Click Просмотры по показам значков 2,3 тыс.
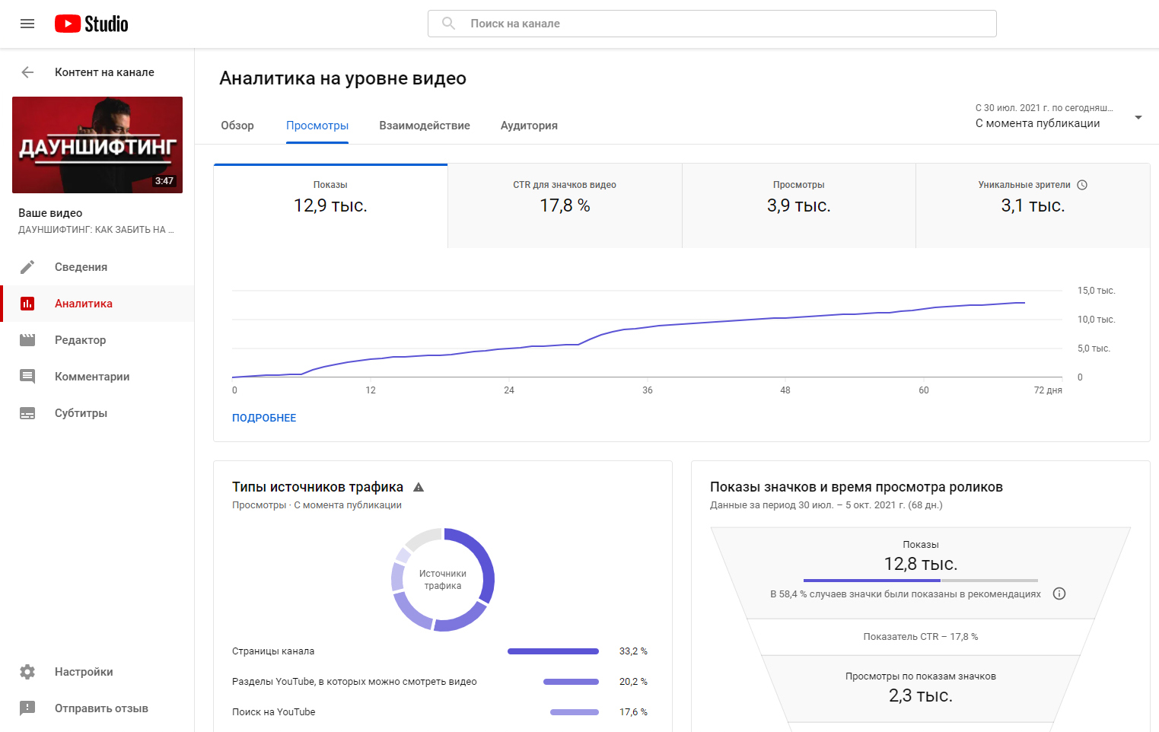Image resolution: width=1159 pixels, height=732 pixels. tap(921, 687)
